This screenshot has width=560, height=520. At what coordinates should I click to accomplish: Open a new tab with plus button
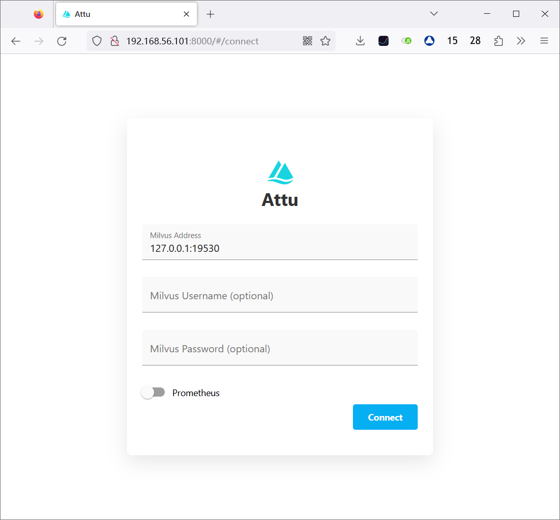210,14
